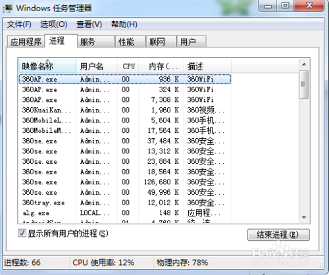Select the 360AP.exe row using 7,308 K
Image resolution: width=329 pixels, height=275 pixels.
click(x=125, y=100)
